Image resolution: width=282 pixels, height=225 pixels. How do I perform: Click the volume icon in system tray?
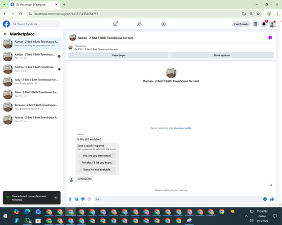point(252,220)
